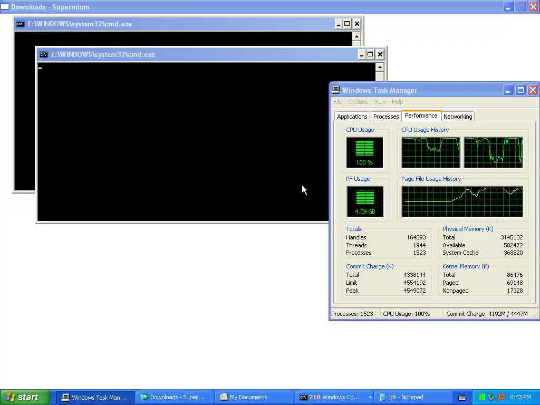Screen dimensions: 540x405
Task: Click the first CPU Usage History graph
Action: (x=431, y=152)
